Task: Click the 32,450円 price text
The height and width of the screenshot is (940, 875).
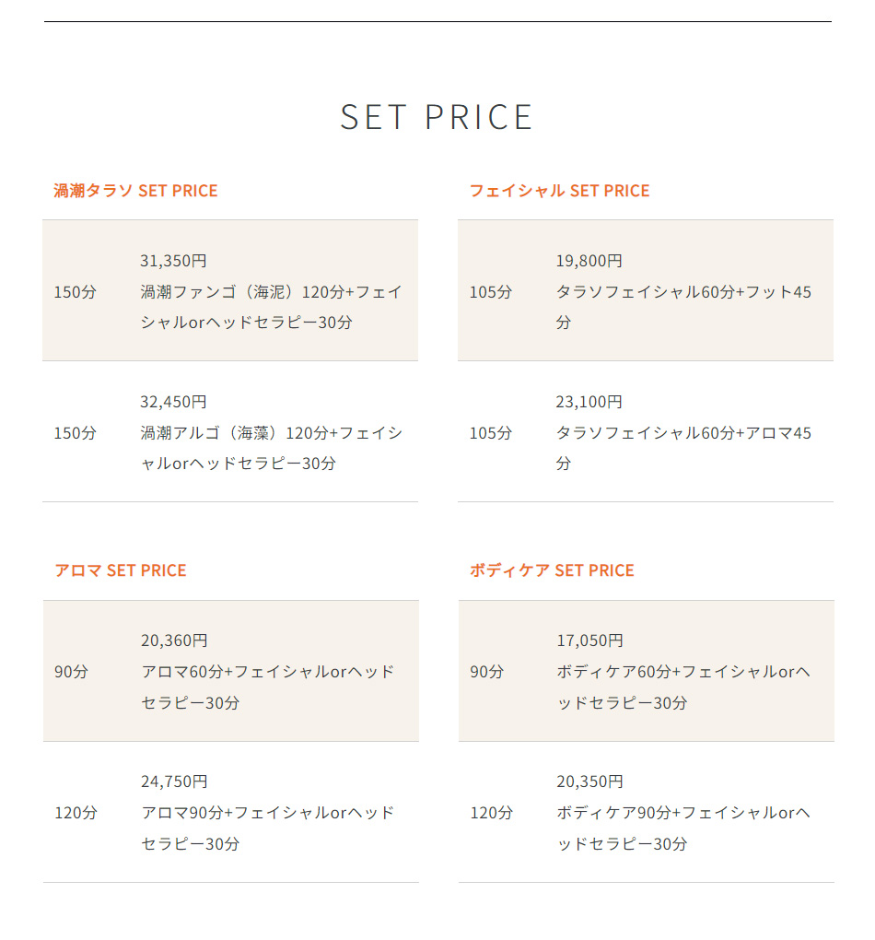Action: pos(173,402)
